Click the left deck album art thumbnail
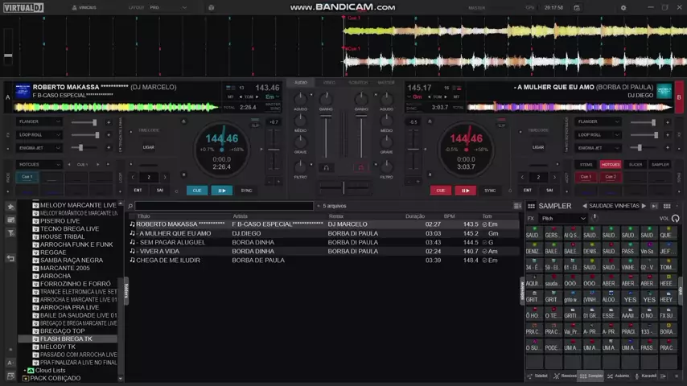Image resolution: width=687 pixels, height=386 pixels. point(23,91)
